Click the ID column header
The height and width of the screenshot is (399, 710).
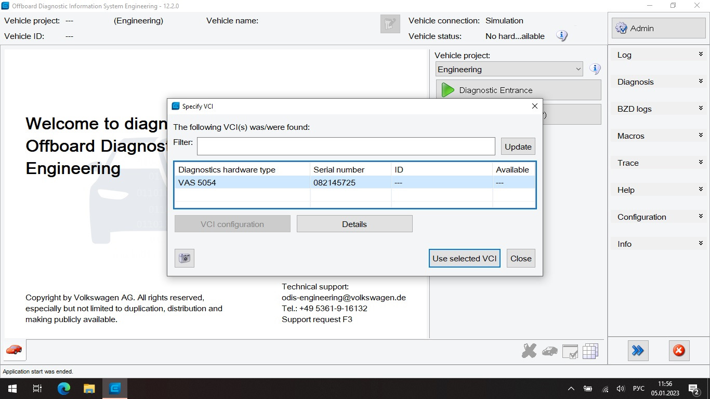coord(442,169)
